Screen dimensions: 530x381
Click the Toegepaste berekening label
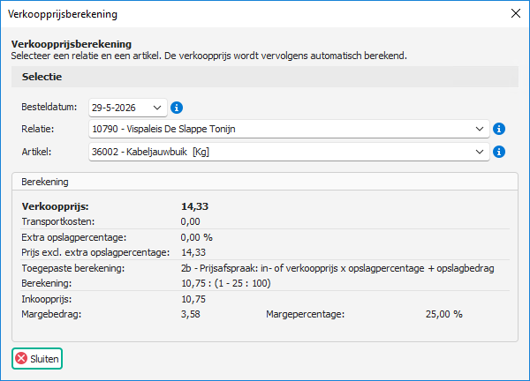[x=73, y=268]
